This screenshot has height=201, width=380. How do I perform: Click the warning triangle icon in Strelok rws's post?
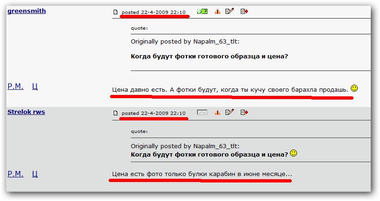(218, 113)
